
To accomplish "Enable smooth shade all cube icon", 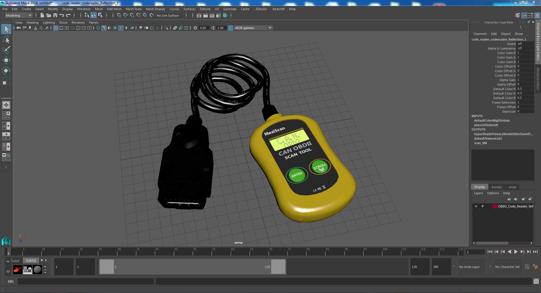I will click(104, 28).
